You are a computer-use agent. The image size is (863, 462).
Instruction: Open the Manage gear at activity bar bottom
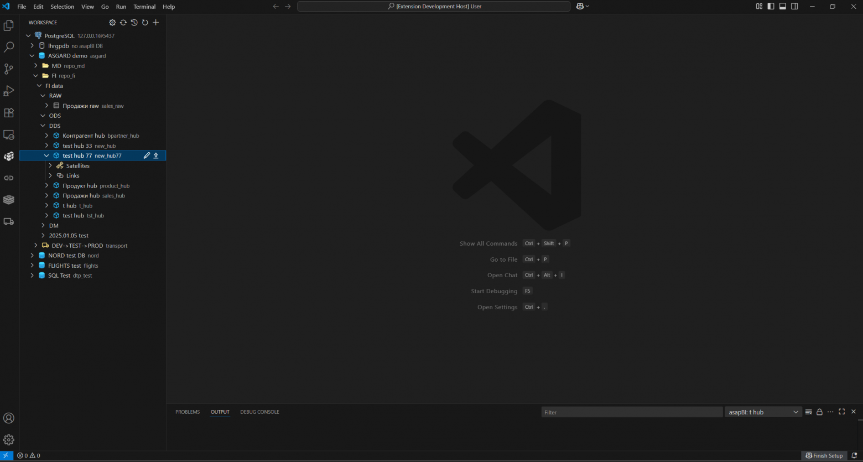point(9,440)
